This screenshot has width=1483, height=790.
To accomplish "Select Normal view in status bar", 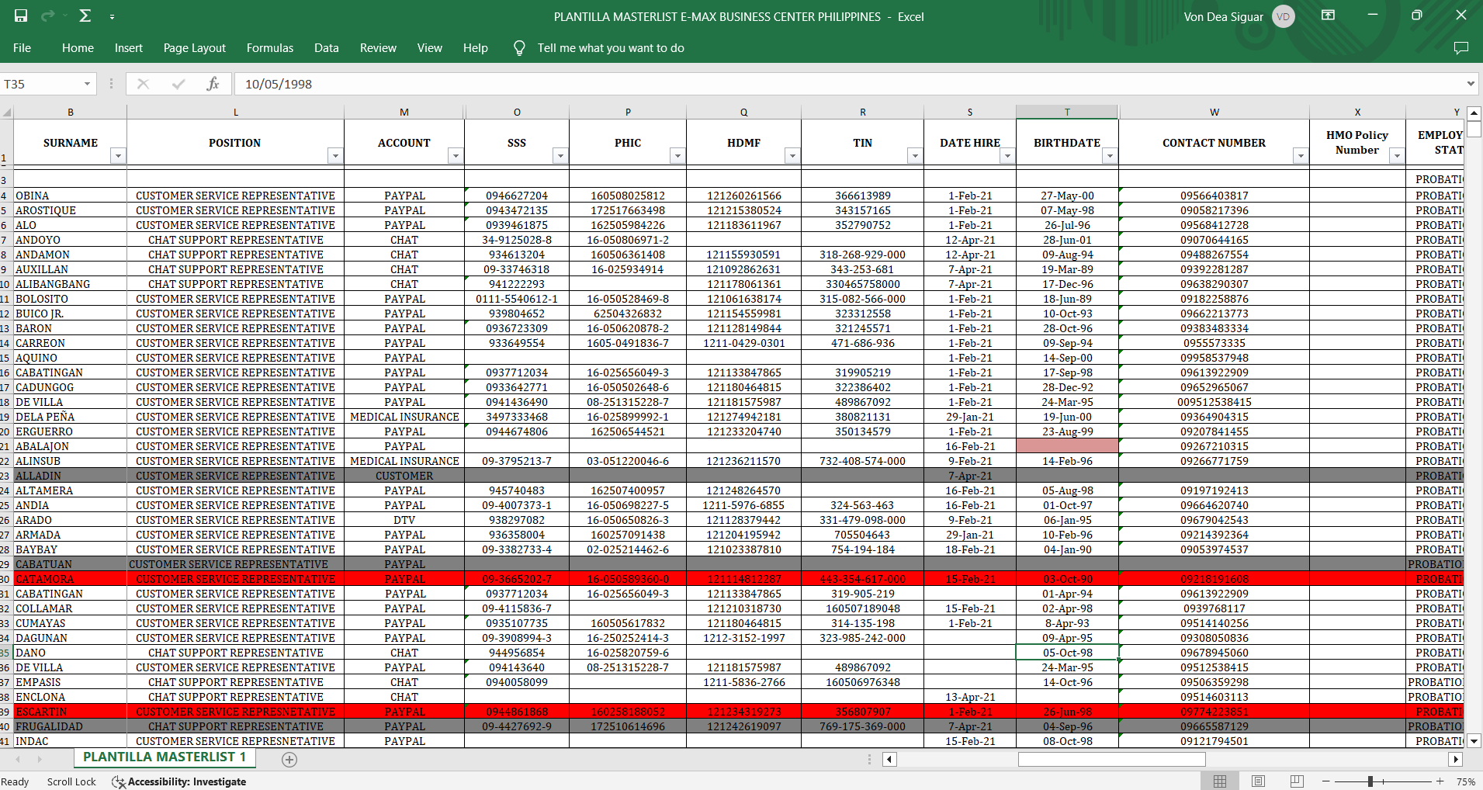I will [x=1220, y=781].
